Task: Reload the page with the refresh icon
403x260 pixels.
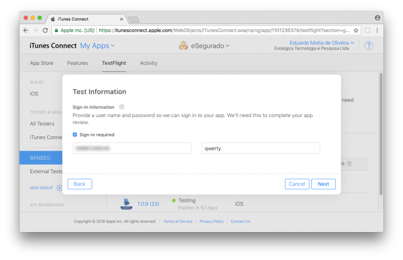Action: [x=45, y=30]
